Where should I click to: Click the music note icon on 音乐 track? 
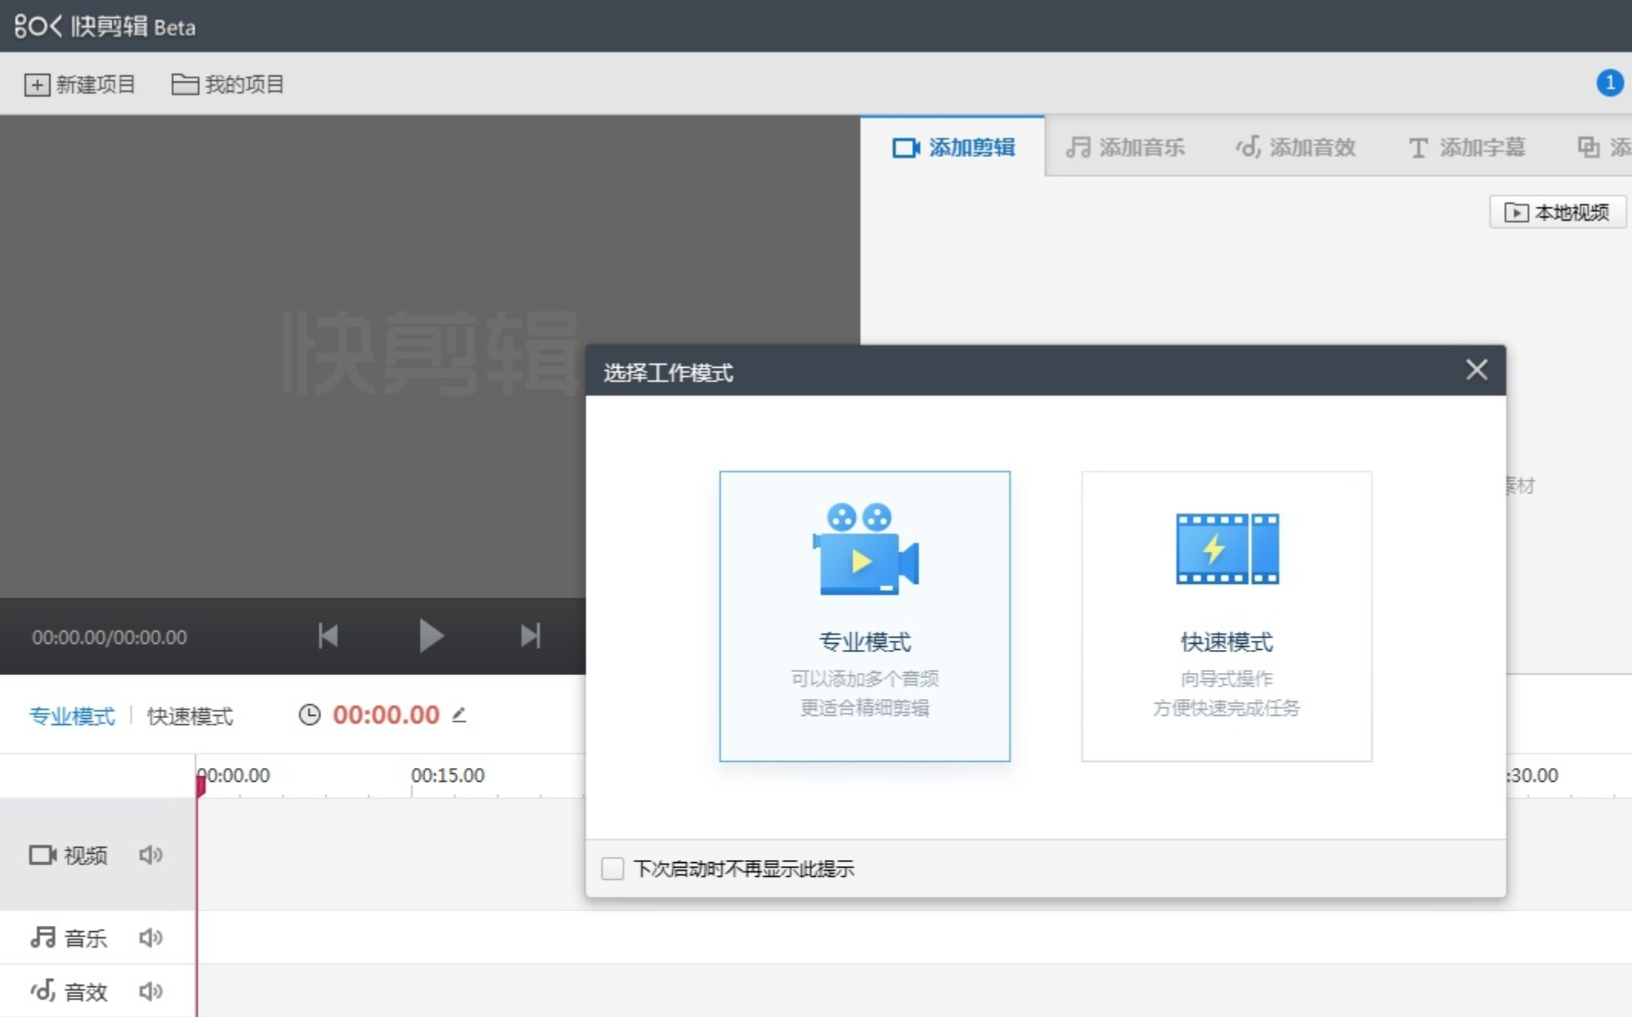pyautogui.click(x=42, y=937)
